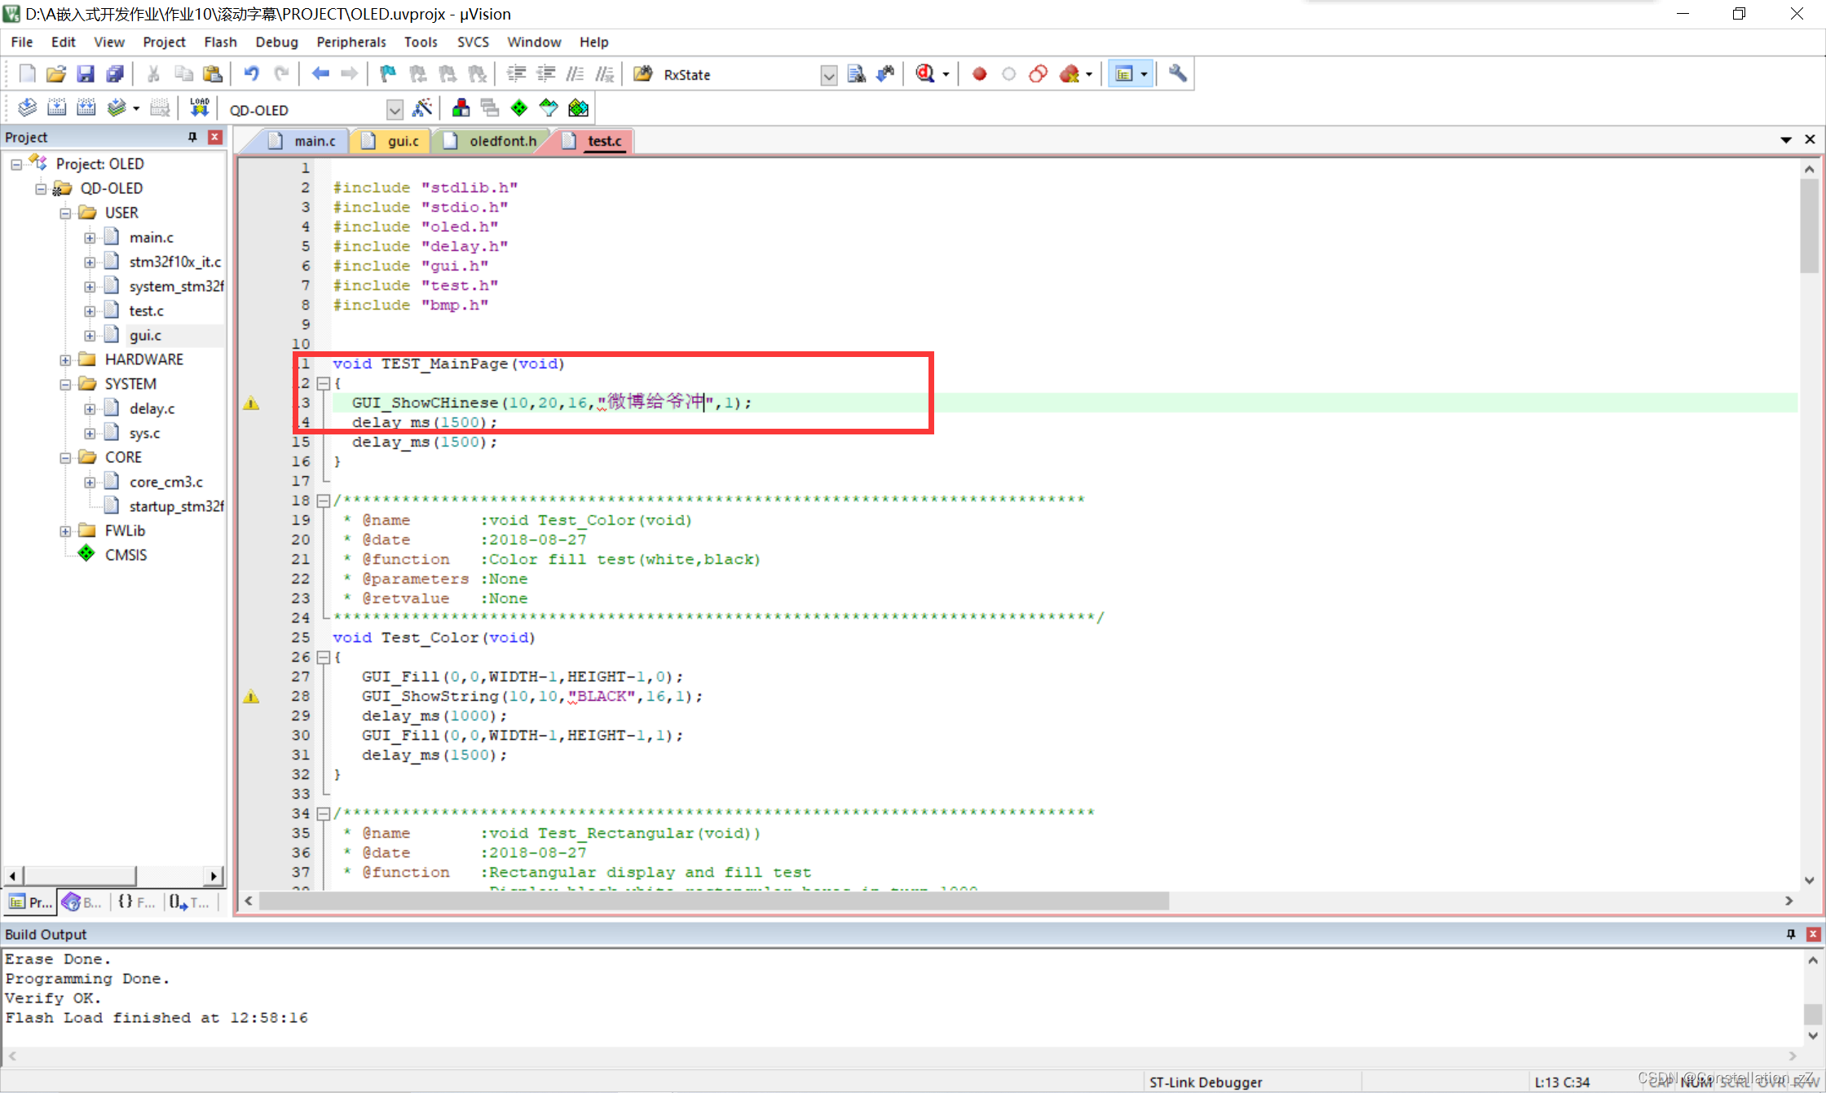Insert a breakpoint with the red dot

(x=979, y=74)
